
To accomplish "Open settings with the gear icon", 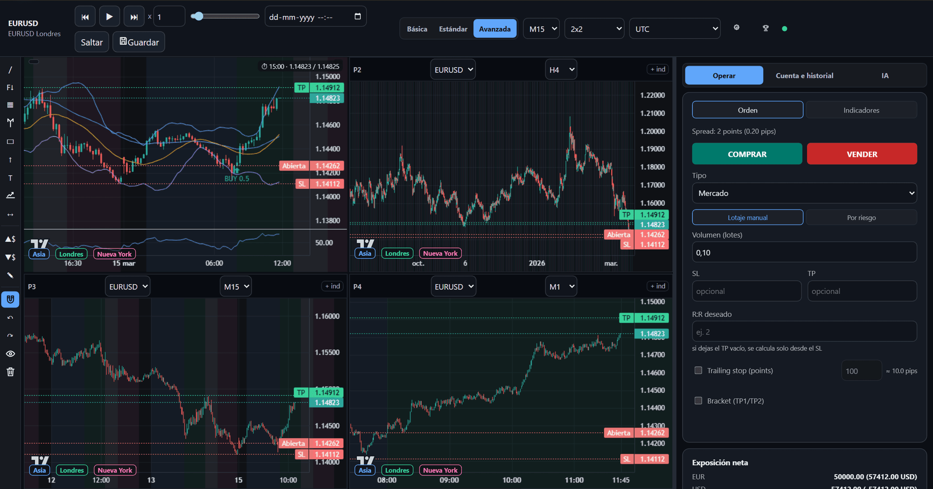I will (737, 28).
